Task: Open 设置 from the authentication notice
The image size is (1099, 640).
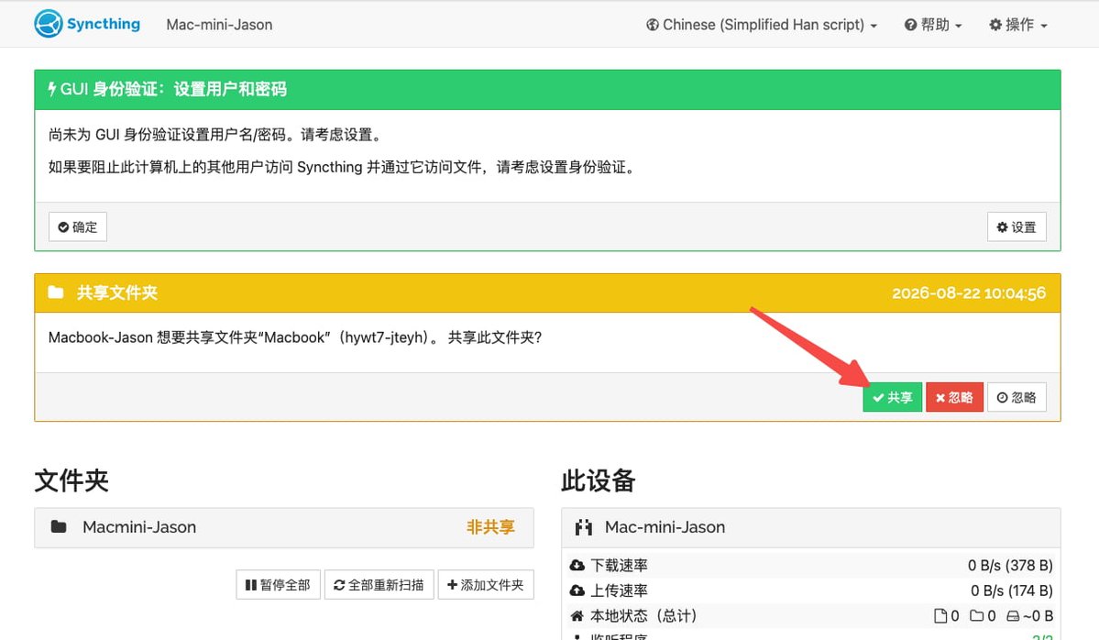Action: point(1017,227)
